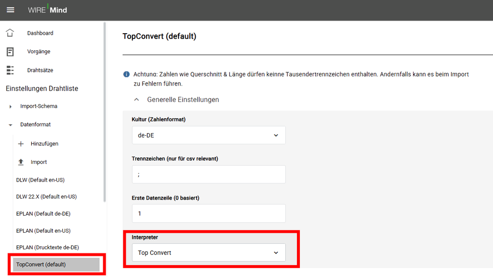Open EPLAN (Default de-DE) data format
The height and width of the screenshot is (277, 493).
[43, 214]
